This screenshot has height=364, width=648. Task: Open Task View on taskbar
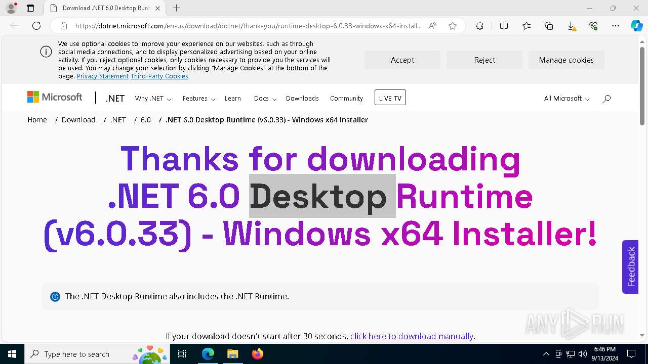coord(183,354)
